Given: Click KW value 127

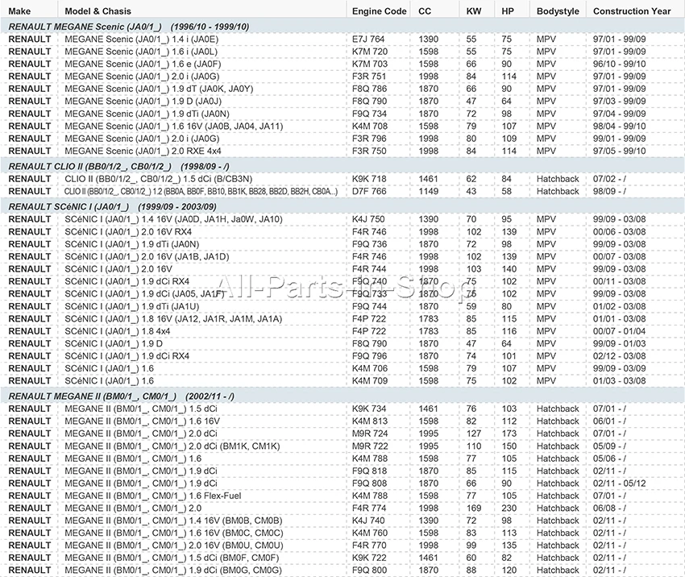Looking at the screenshot, I should coord(474,434).
